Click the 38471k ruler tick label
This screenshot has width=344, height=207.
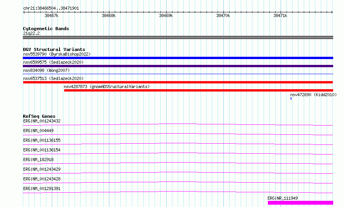[x=280, y=15]
